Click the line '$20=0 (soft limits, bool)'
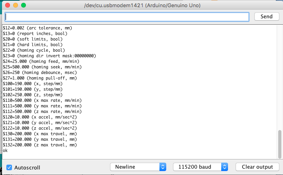This screenshot has height=175, width=283. pyautogui.click(x=33, y=39)
